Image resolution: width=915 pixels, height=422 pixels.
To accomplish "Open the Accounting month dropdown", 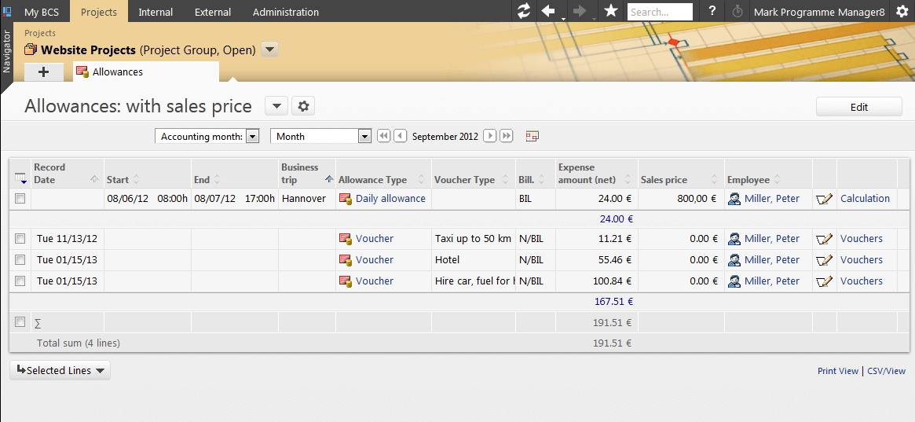I will coord(252,137).
